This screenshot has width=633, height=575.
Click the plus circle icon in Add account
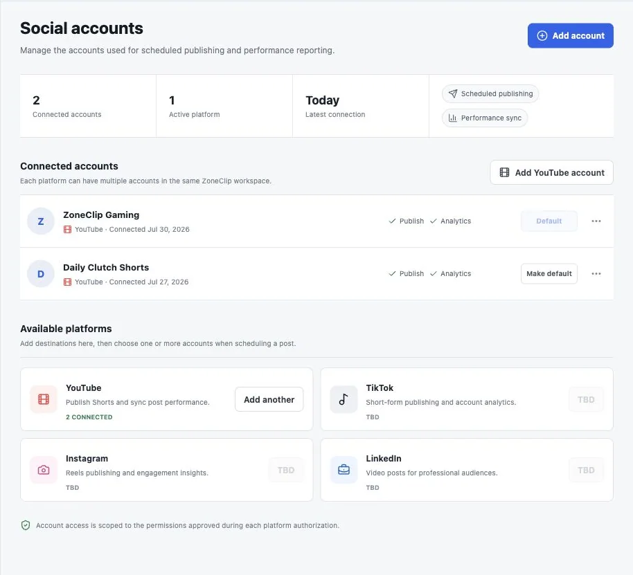tap(542, 35)
